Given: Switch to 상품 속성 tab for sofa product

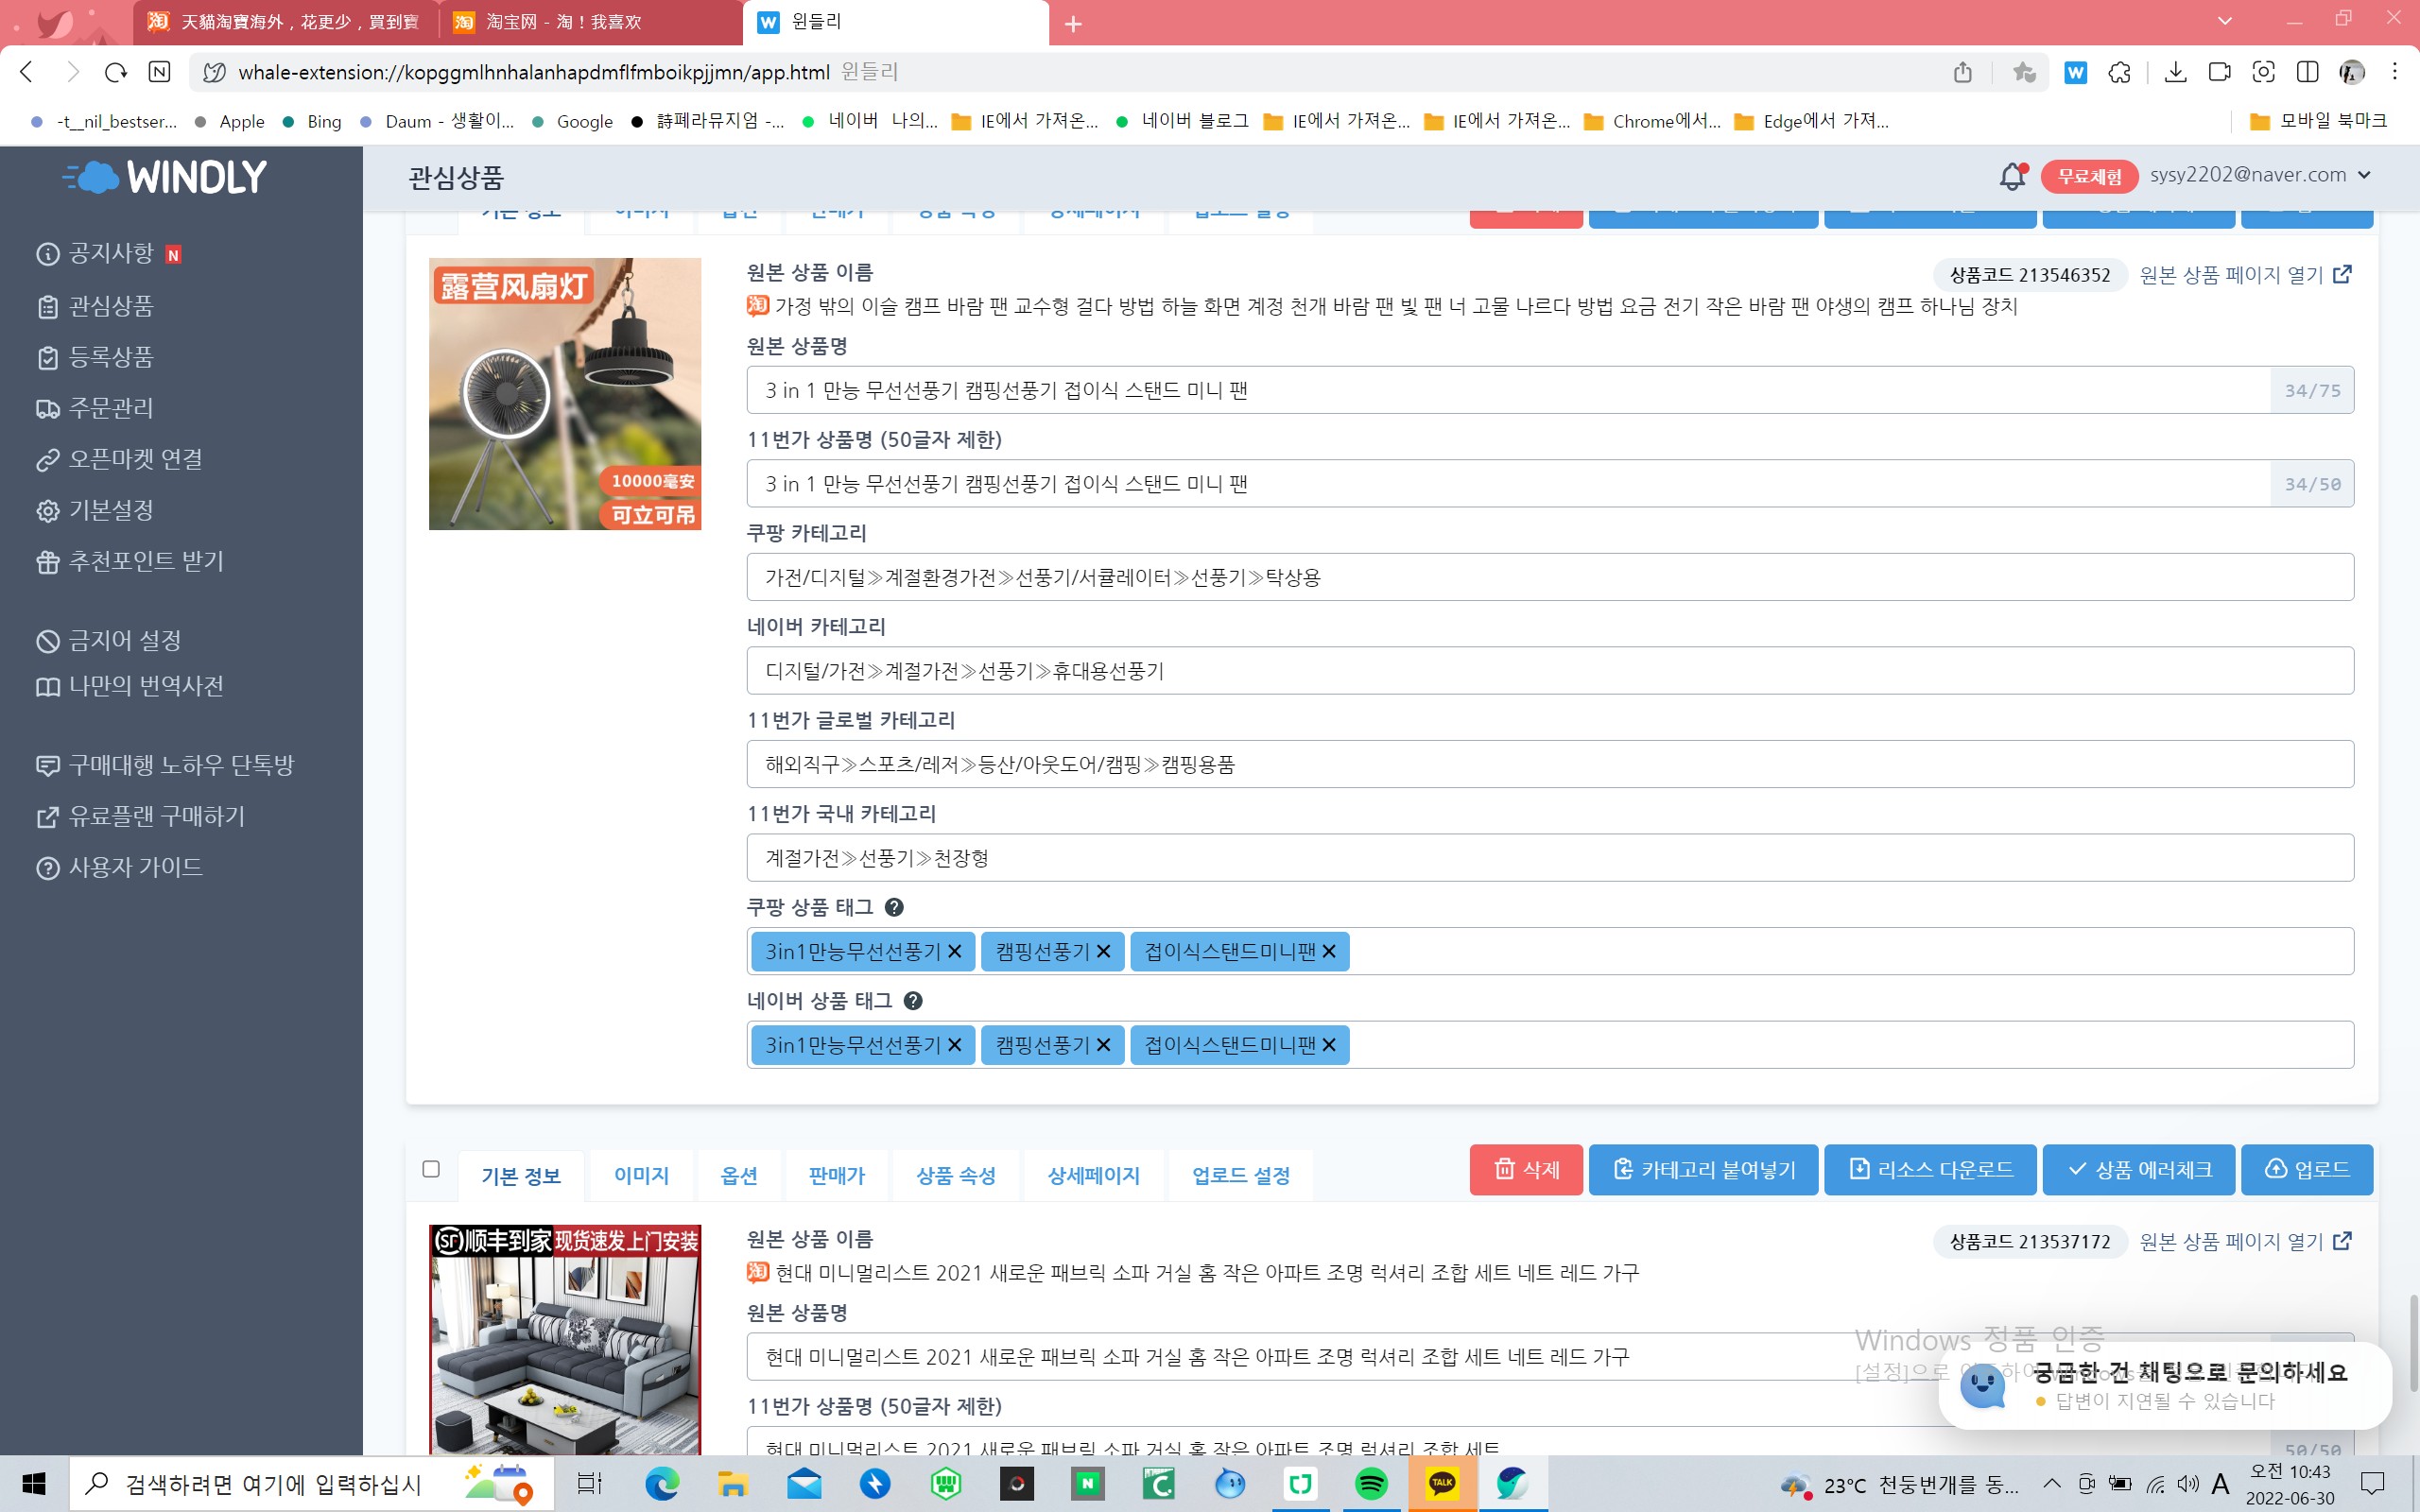Looking at the screenshot, I should (956, 1176).
